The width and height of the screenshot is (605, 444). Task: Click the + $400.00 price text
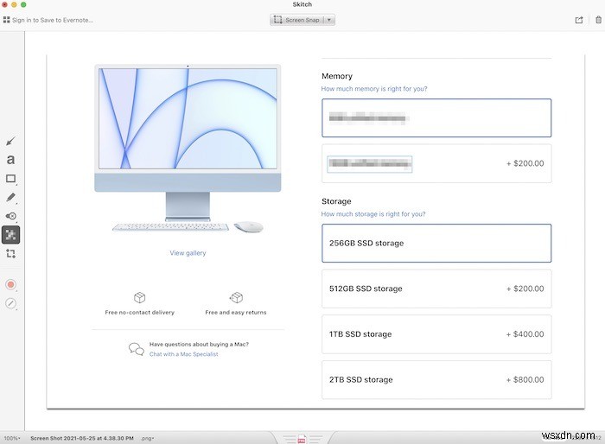click(x=525, y=334)
